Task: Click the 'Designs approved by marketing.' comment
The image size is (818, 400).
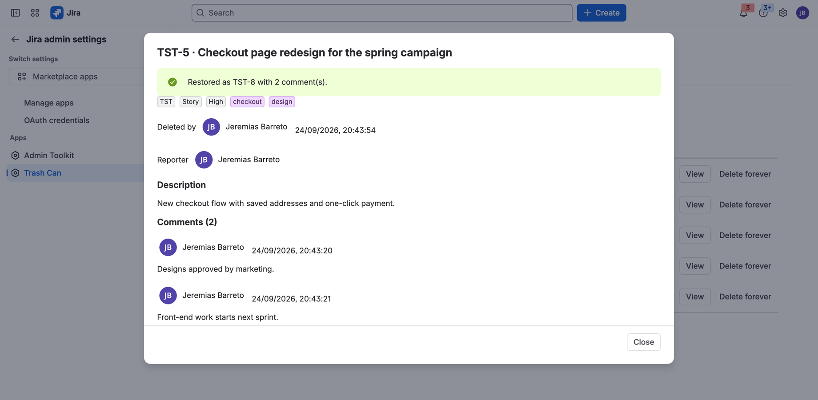Action: coord(215,269)
